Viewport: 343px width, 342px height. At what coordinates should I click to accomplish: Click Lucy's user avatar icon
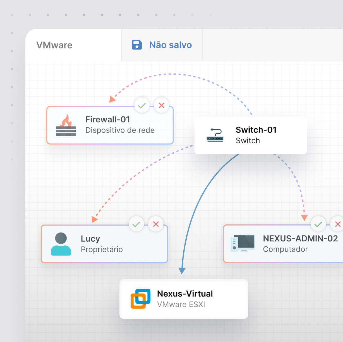[x=61, y=244]
